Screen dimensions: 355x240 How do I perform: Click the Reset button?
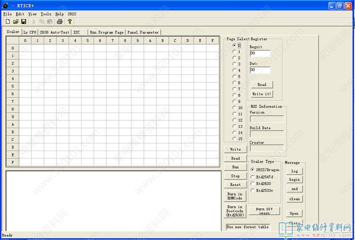[x=235, y=185]
